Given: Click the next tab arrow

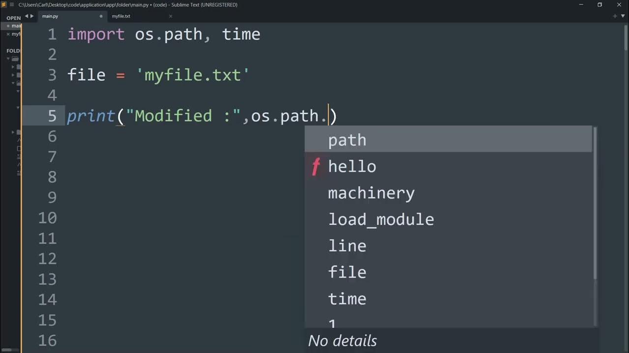Looking at the screenshot, I should [32, 16].
